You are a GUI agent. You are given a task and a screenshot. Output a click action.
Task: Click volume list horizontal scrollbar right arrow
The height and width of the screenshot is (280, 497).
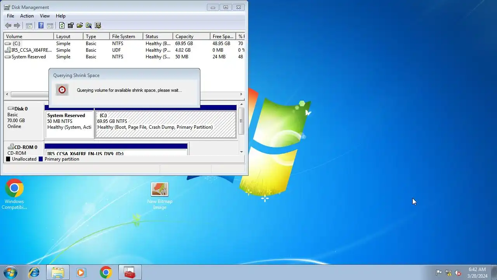[241, 94]
